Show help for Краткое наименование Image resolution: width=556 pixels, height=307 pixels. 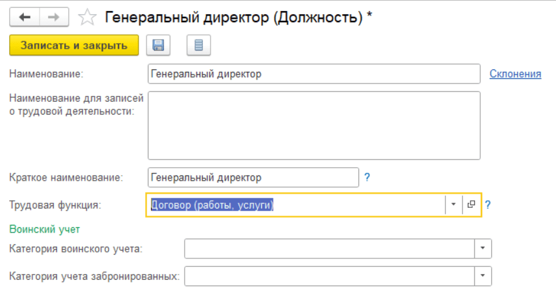pos(367,177)
